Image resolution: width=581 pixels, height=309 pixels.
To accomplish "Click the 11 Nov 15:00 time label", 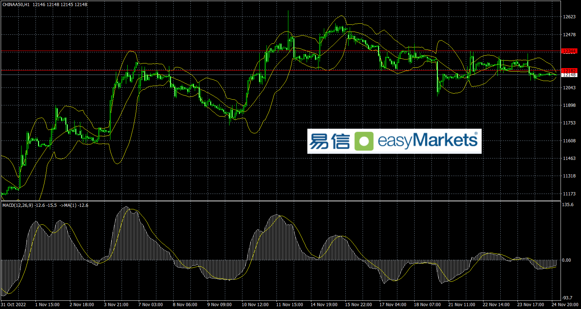I will (x=289, y=305).
